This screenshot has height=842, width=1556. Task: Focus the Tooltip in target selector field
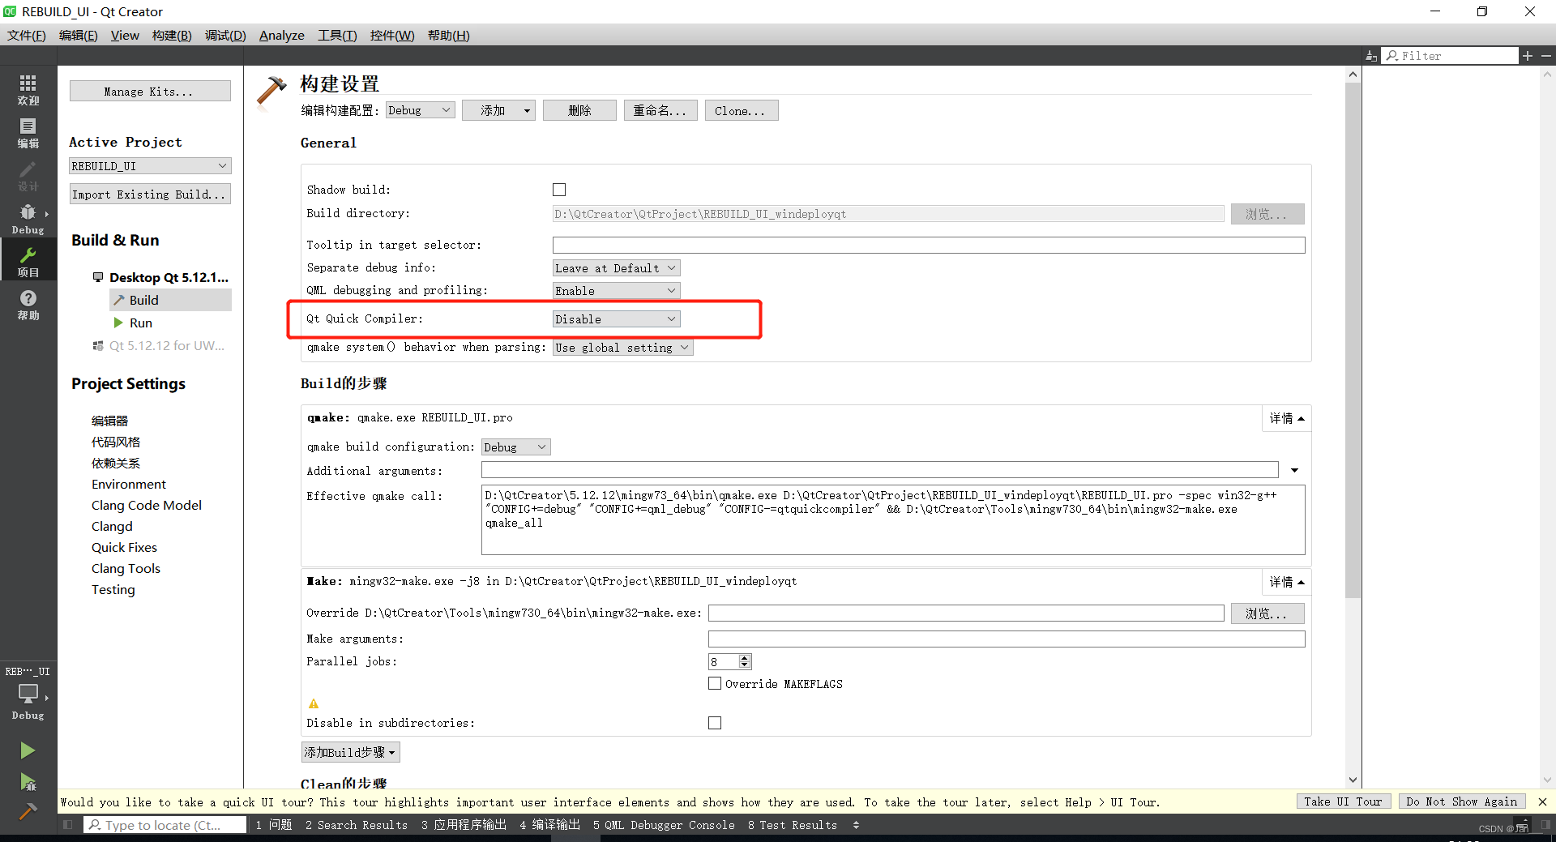click(929, 245)
